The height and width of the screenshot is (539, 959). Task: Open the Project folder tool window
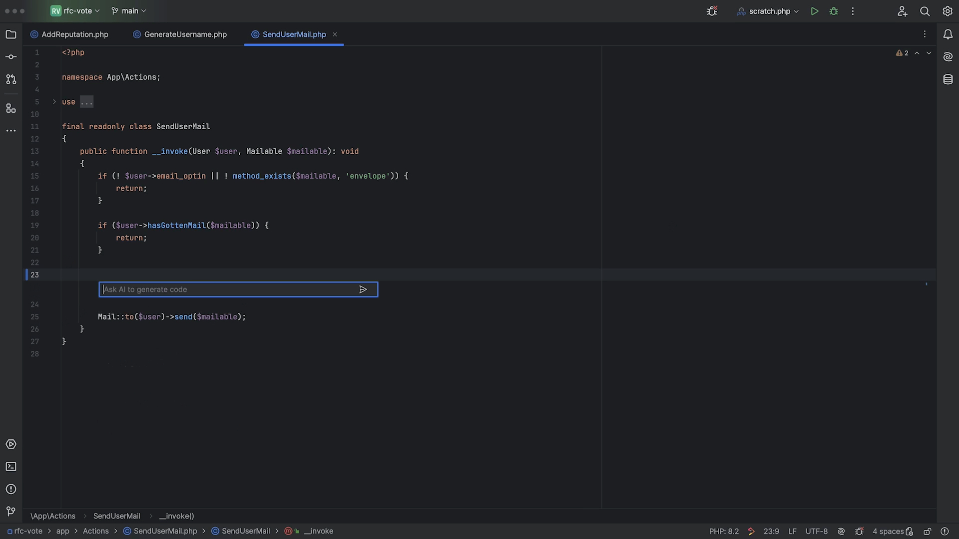coord(11,34)
